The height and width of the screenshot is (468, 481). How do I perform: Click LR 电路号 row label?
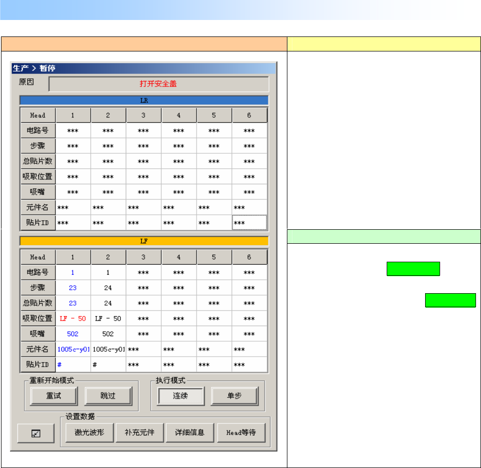click(38, 130)
